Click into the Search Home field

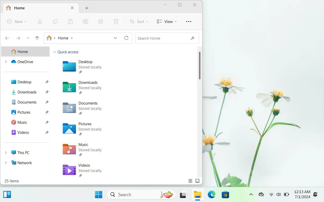pos(167,38)
